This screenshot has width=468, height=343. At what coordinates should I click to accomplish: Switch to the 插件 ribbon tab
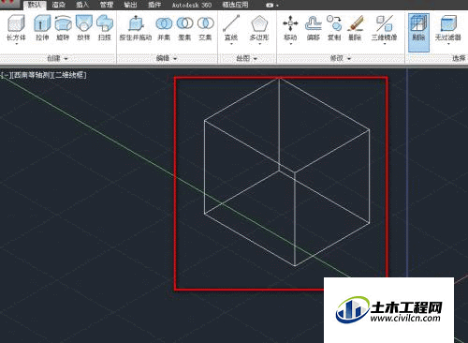[x=154, y=5]
